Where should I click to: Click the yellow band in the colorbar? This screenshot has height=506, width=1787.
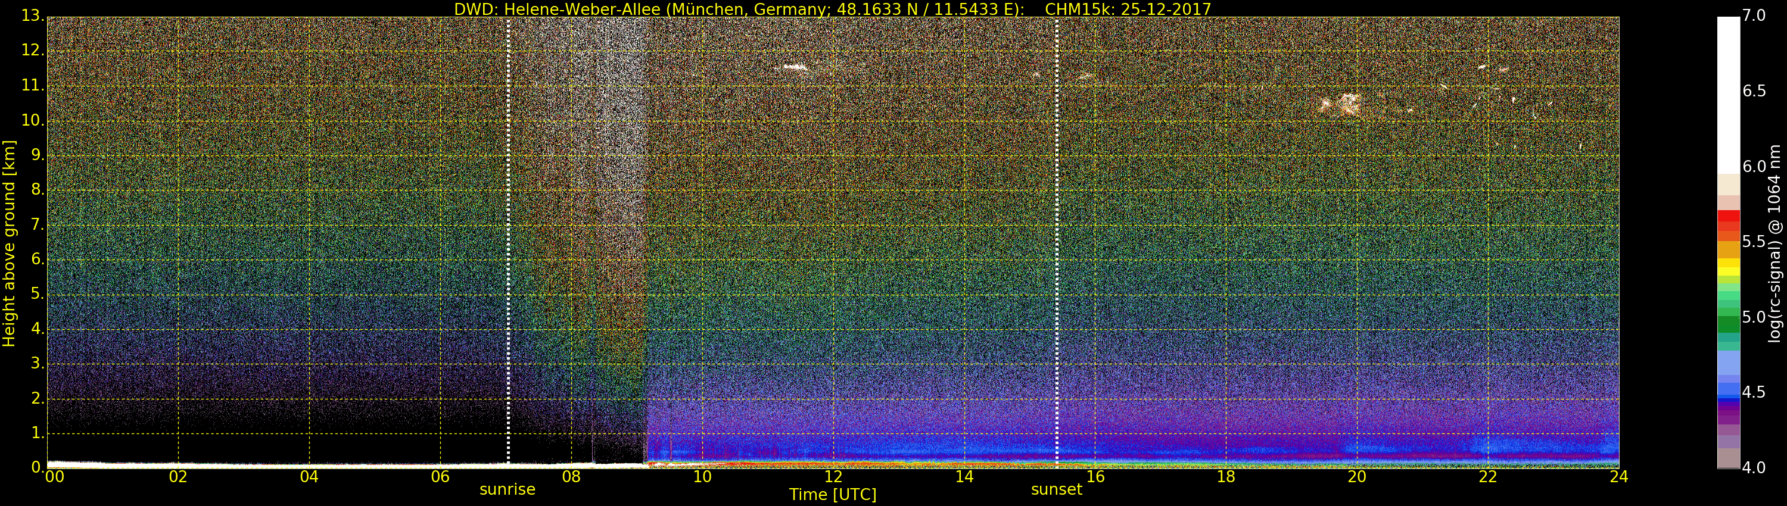1728,267
